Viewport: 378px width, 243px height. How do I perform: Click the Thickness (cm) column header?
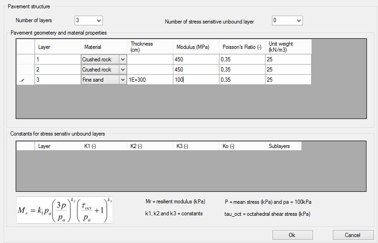tap(150, 47)
